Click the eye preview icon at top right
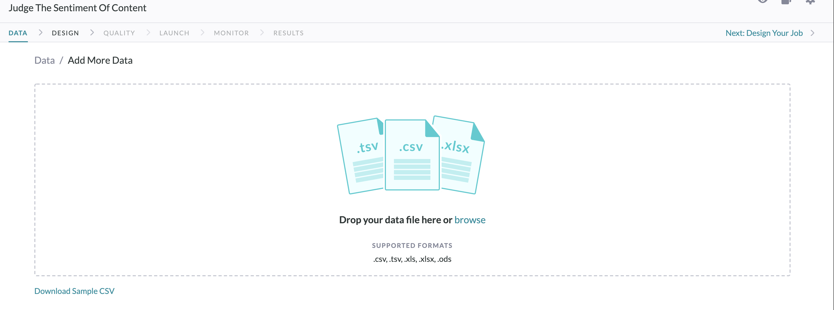The image size is (834, 310). tap(763, 1)
